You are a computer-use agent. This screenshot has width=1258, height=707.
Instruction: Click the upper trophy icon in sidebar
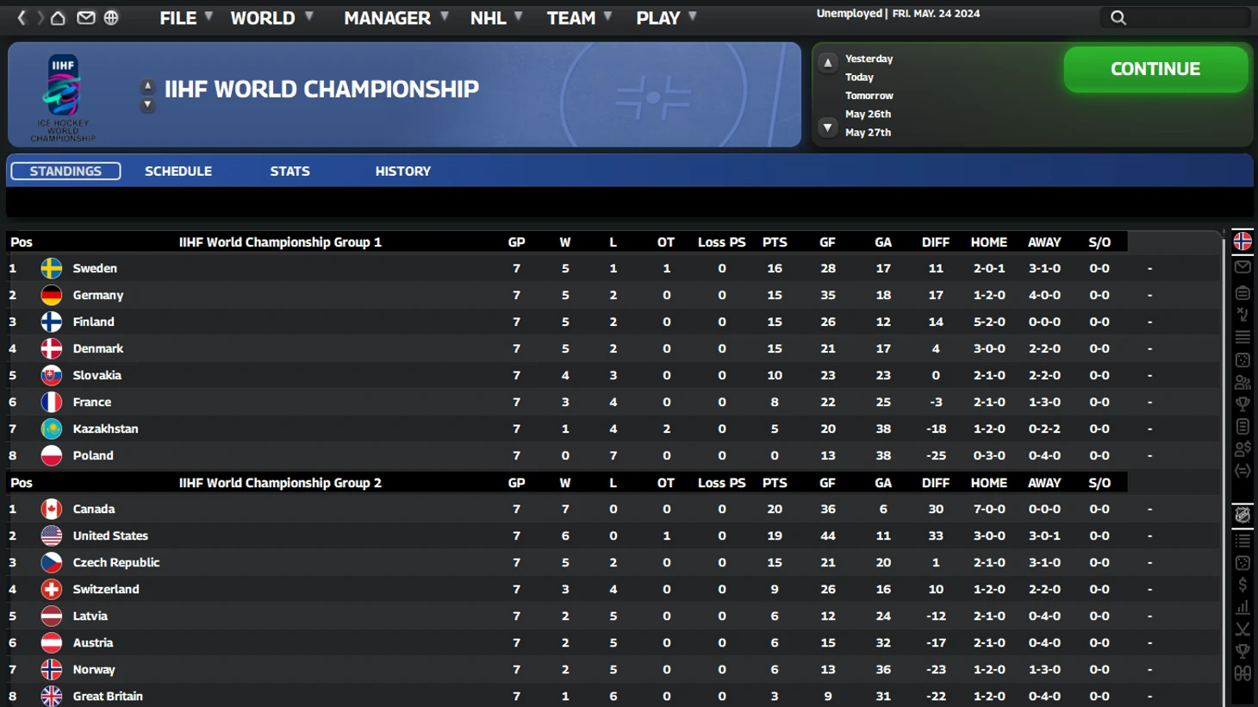1242,404
